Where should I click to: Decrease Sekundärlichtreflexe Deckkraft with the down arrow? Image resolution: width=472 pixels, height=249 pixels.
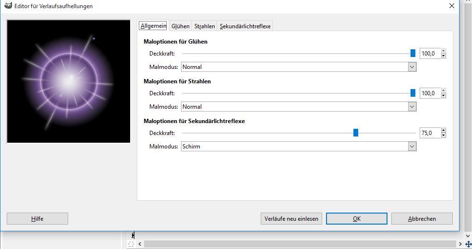point(443,135)
